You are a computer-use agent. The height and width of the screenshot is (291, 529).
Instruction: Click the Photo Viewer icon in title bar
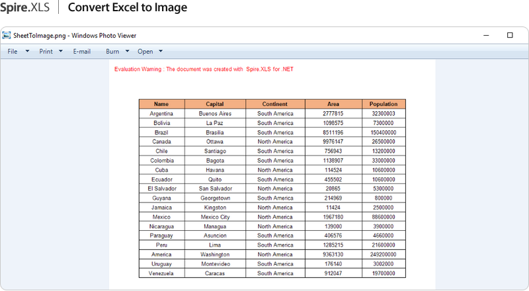pyautogui.click(x=7, y=35)
